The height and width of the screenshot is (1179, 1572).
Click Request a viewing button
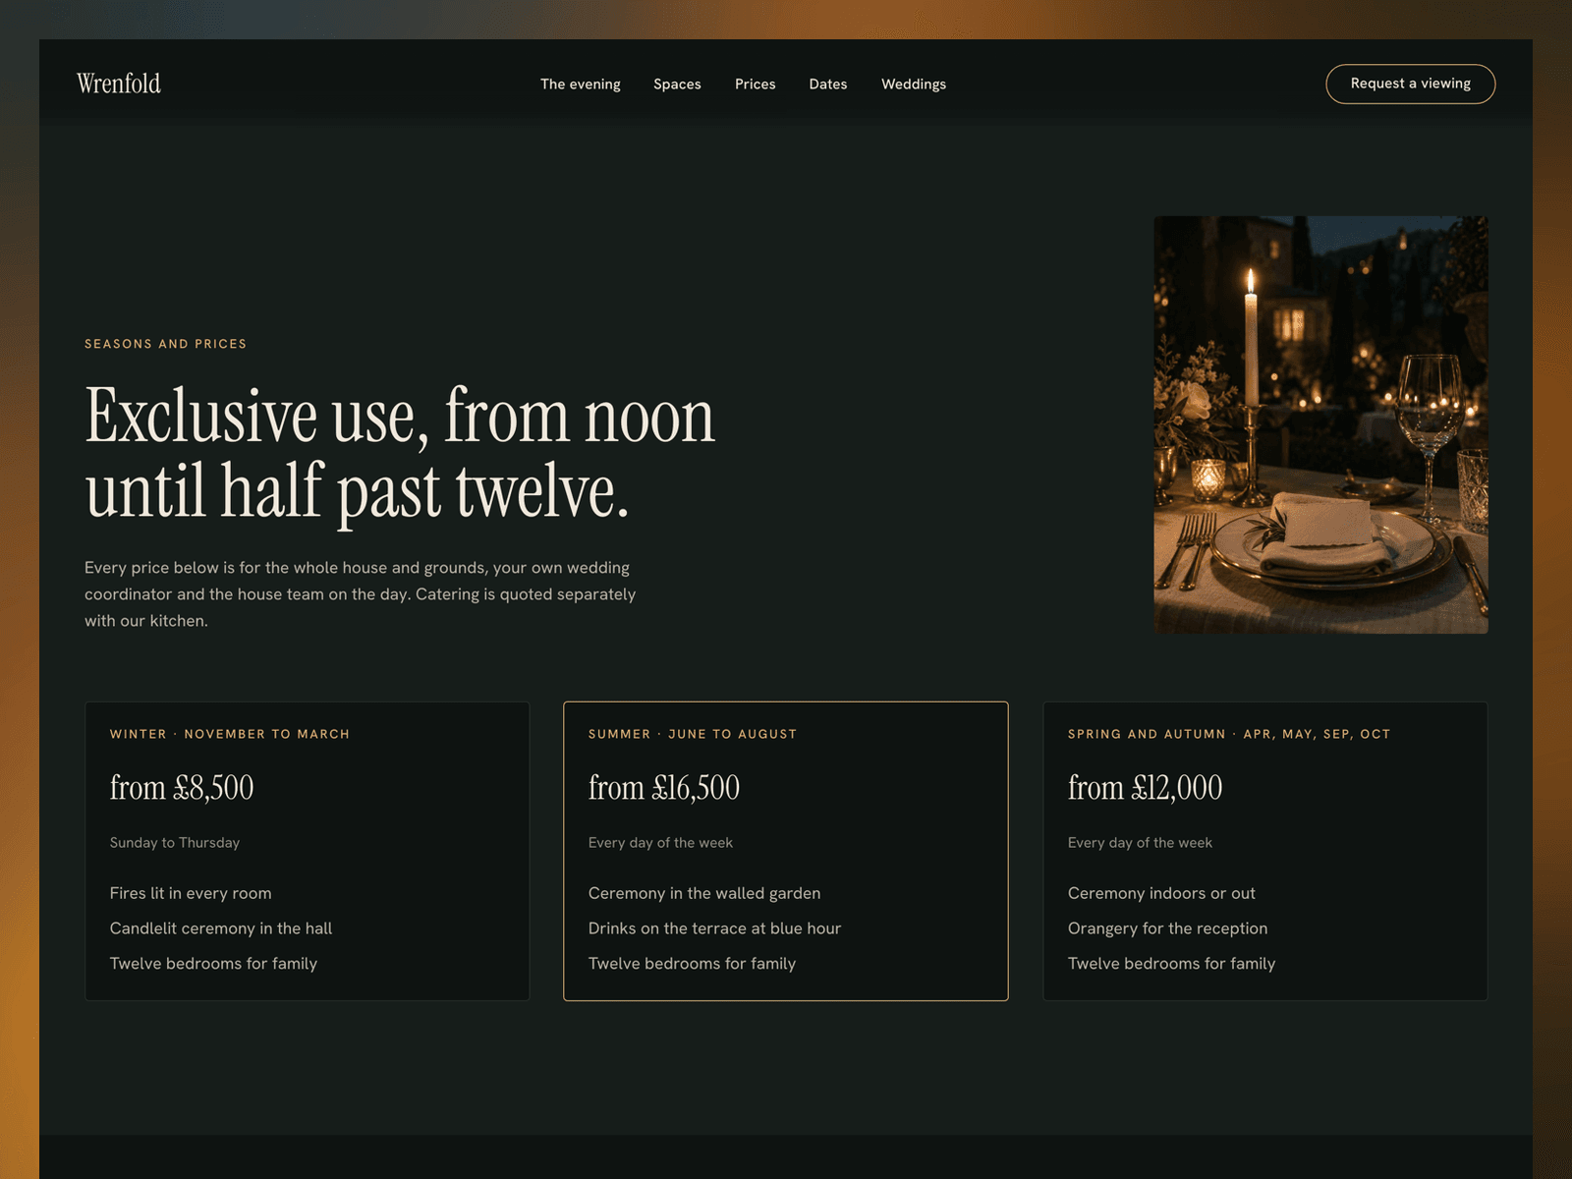point(1411,84)
